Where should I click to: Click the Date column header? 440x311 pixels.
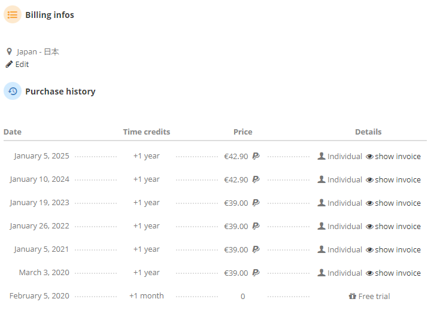click(x=13, y=132)
